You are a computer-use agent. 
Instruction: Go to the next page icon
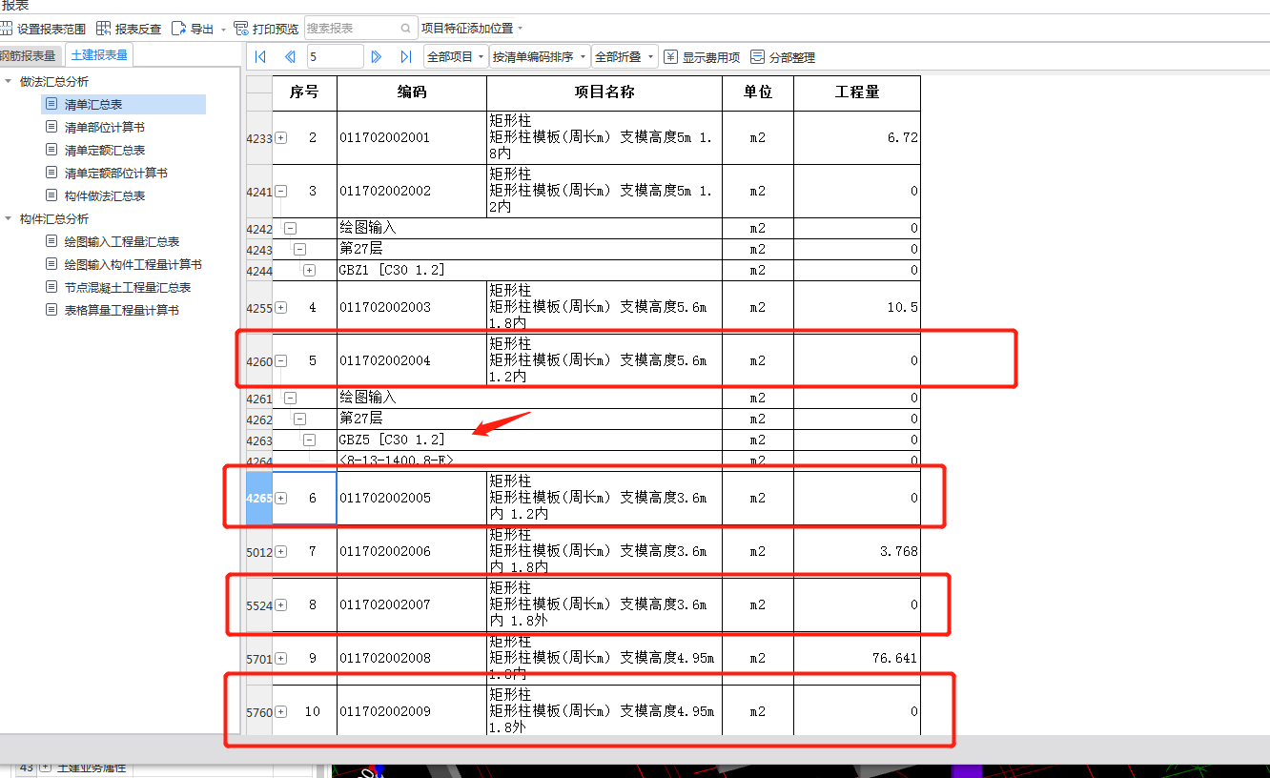point(377,57)
